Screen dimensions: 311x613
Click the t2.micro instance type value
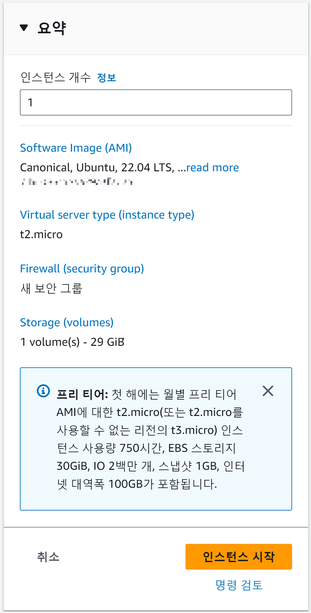pyautogui.click(x=41, y=235)
